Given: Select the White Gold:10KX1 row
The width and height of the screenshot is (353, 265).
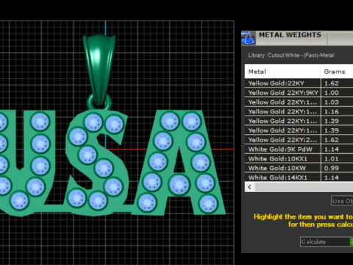Looking at the screenshot, I should pyautogui.click(x=299, y=158).
